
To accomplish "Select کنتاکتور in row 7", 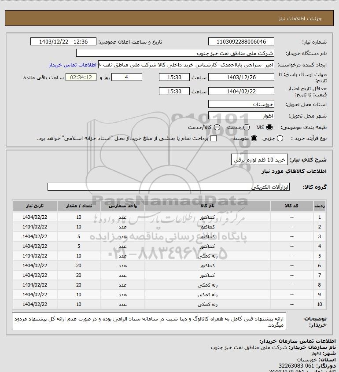I will click(x=207, y=275).
